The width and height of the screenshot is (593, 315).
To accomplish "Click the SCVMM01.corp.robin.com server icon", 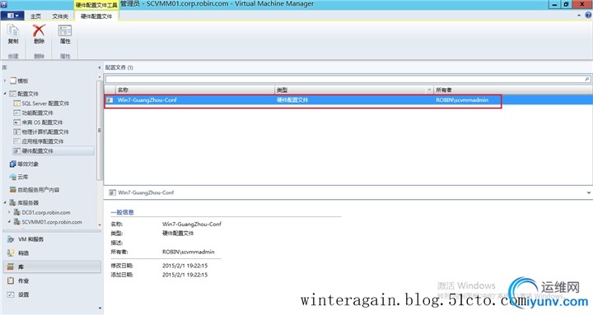I will (x=17, y=222).
